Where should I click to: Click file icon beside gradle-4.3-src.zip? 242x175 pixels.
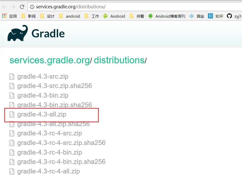pyautogui.click(x=12, y=77)
